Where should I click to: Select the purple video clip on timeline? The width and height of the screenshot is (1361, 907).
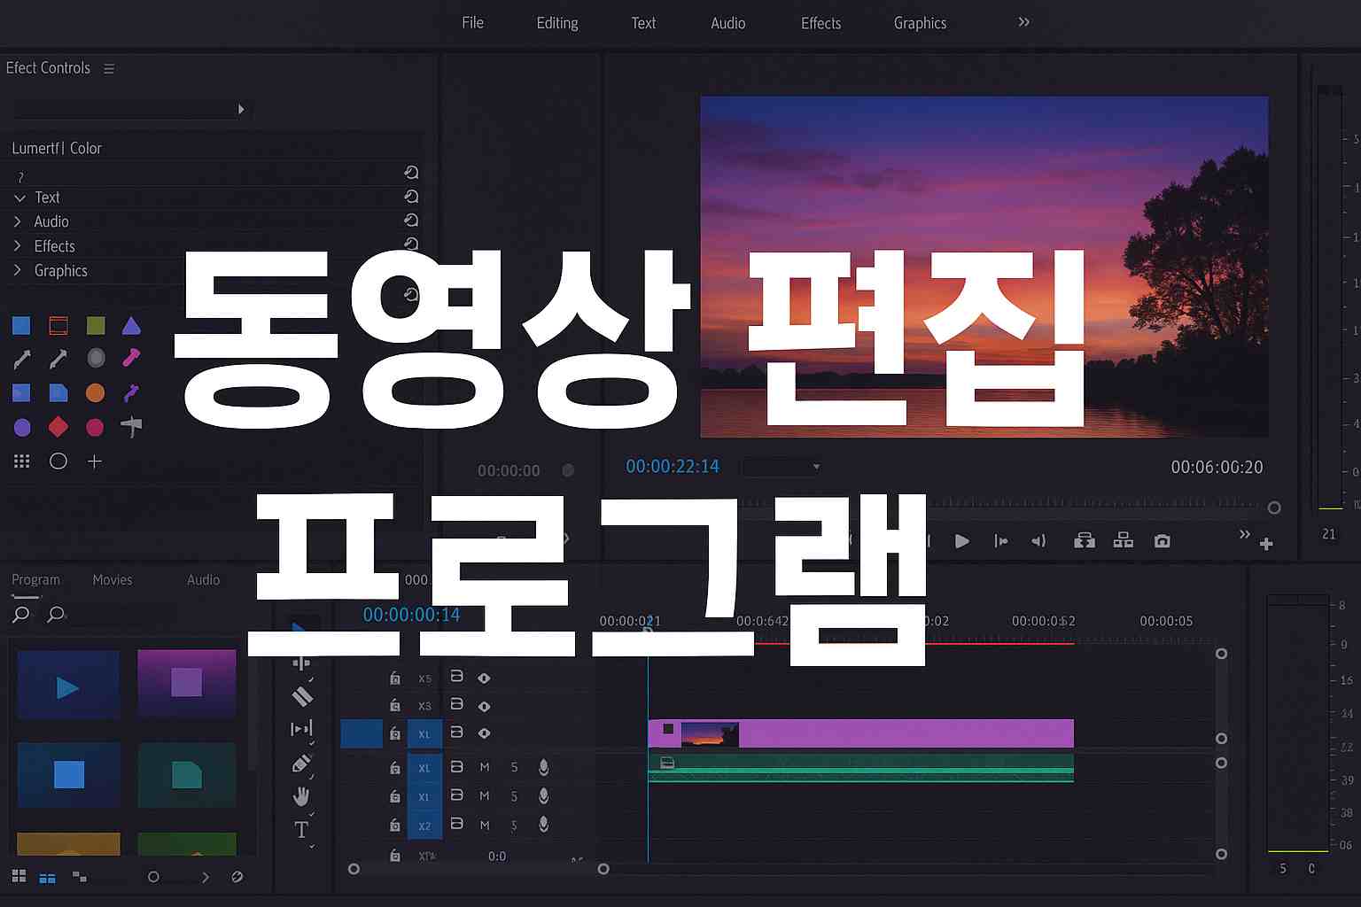click(904, 733)
